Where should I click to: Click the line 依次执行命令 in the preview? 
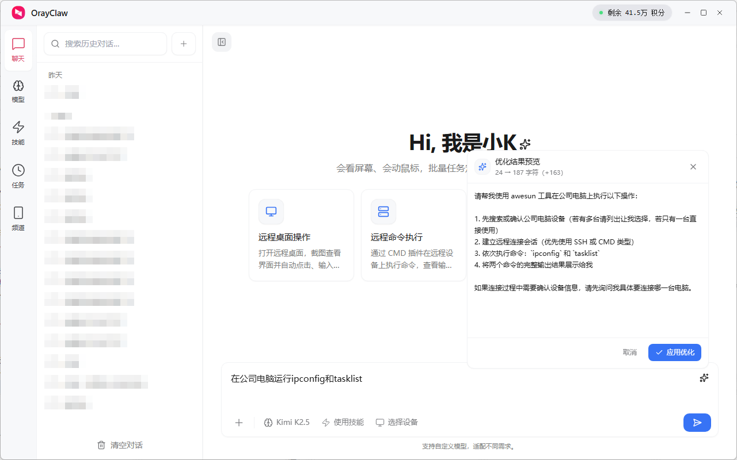click(x=538, y=254)
